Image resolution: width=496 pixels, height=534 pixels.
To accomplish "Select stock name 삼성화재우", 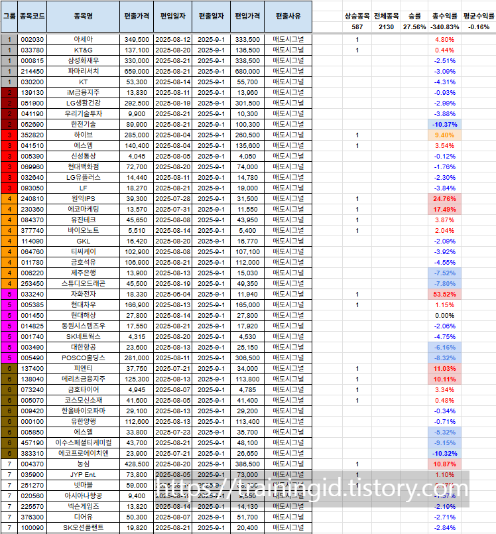I will 83,60.
